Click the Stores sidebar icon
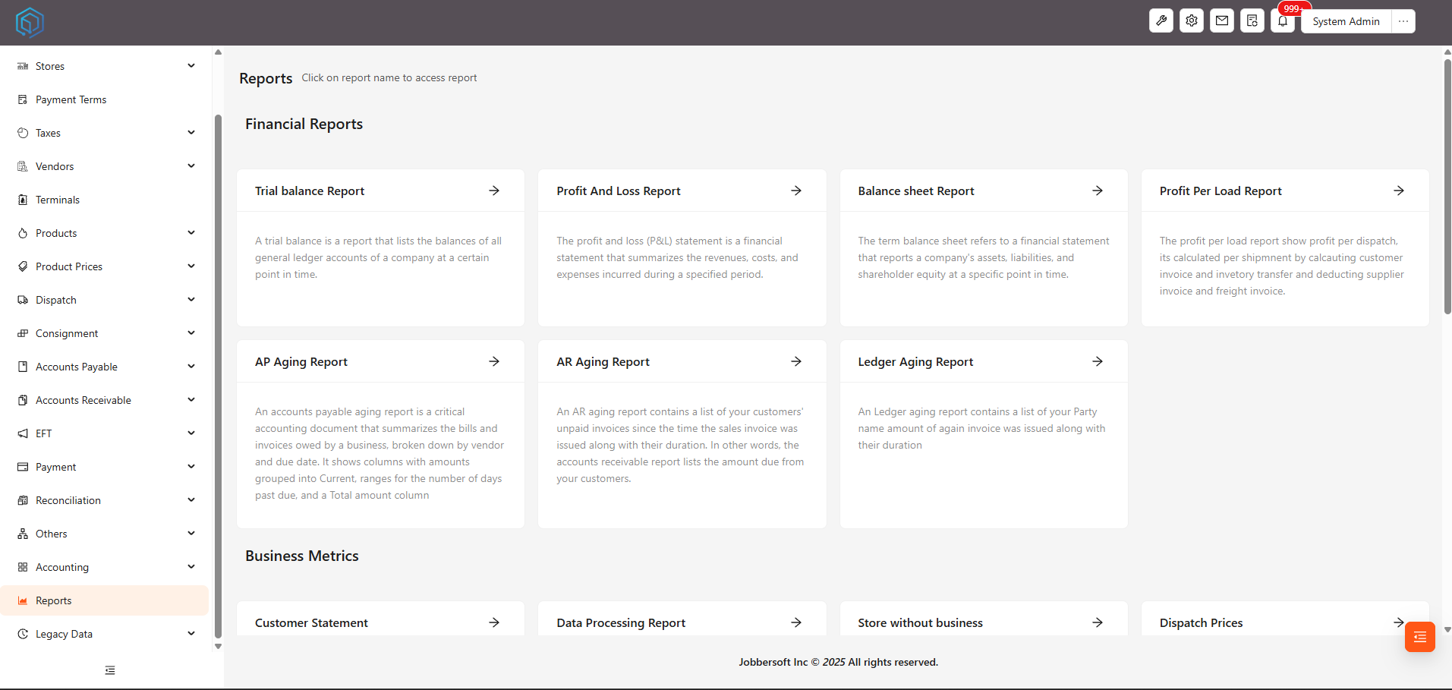The width and height of the screenshot is (1452, 690). tap(23, 66)
